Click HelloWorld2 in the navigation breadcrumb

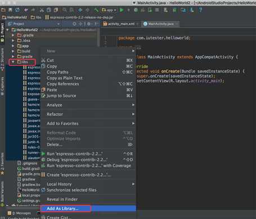tap(15, 17)
